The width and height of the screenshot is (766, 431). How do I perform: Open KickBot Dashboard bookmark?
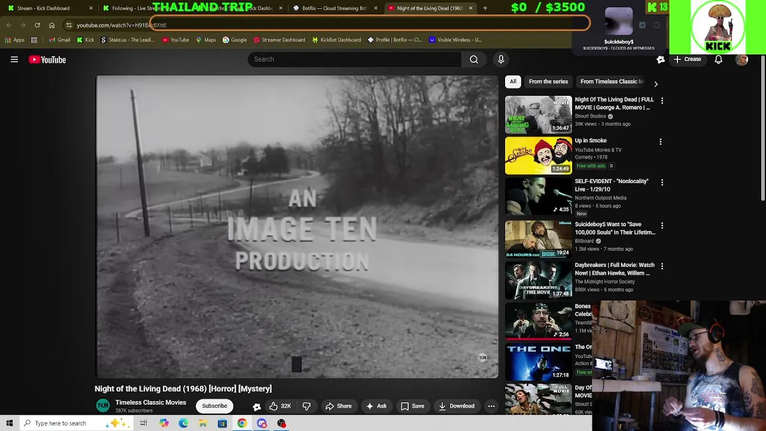[x=336, y=40]
